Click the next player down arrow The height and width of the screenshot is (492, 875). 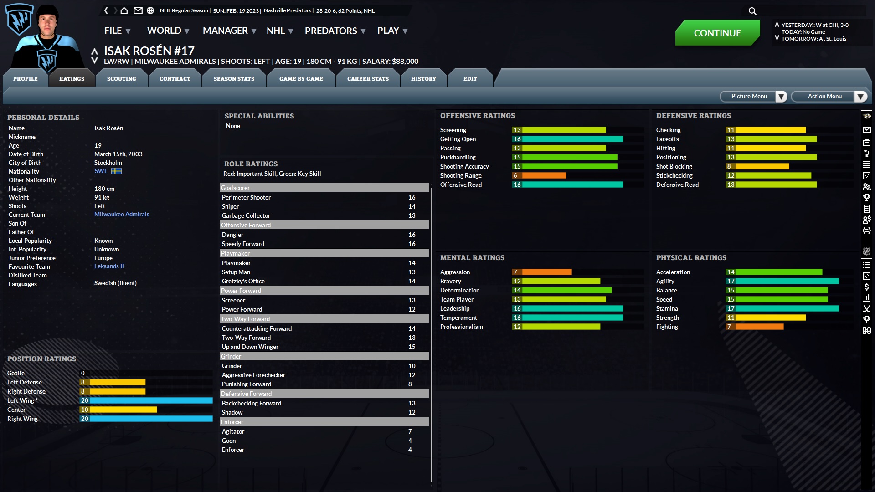point(94,61)
